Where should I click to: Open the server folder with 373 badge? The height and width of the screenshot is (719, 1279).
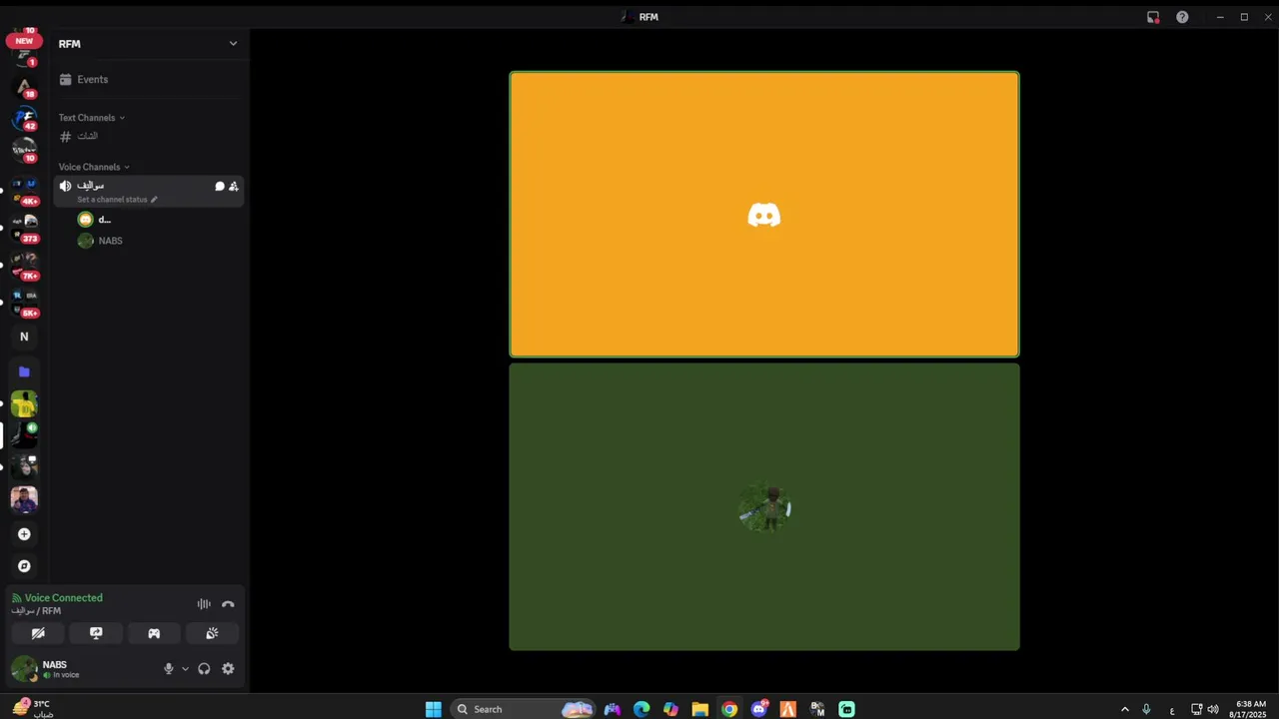pyautogui.click(x=24, y=228)
